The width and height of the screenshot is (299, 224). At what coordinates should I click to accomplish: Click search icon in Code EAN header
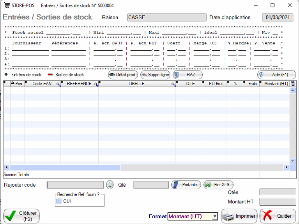(x=58, y=84)
